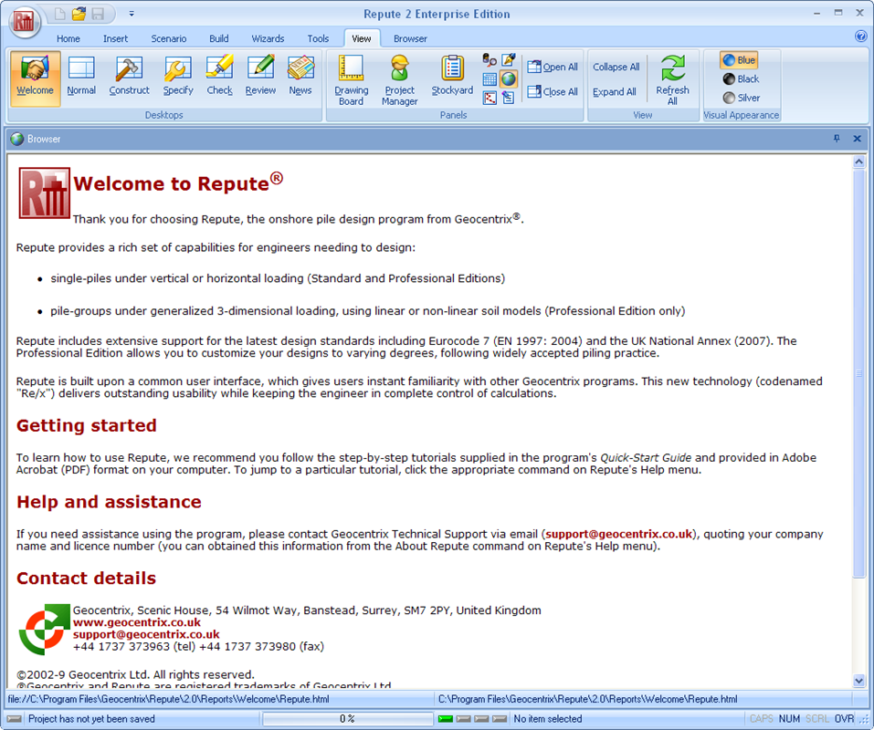Open the Repute application menu orb
874x730 pixels.
click(x=25, y=22)
